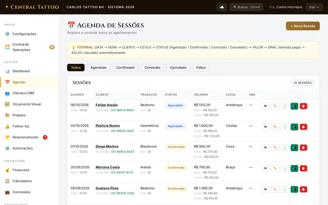Delete Diego Martins session with trash icon
This screenshot has width=328, height=205.
(x=303, y=148)
